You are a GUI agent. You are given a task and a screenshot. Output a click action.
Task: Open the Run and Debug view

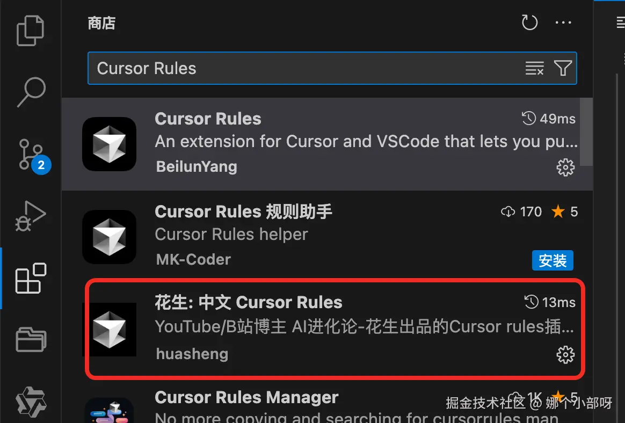(x=31, y=216)
